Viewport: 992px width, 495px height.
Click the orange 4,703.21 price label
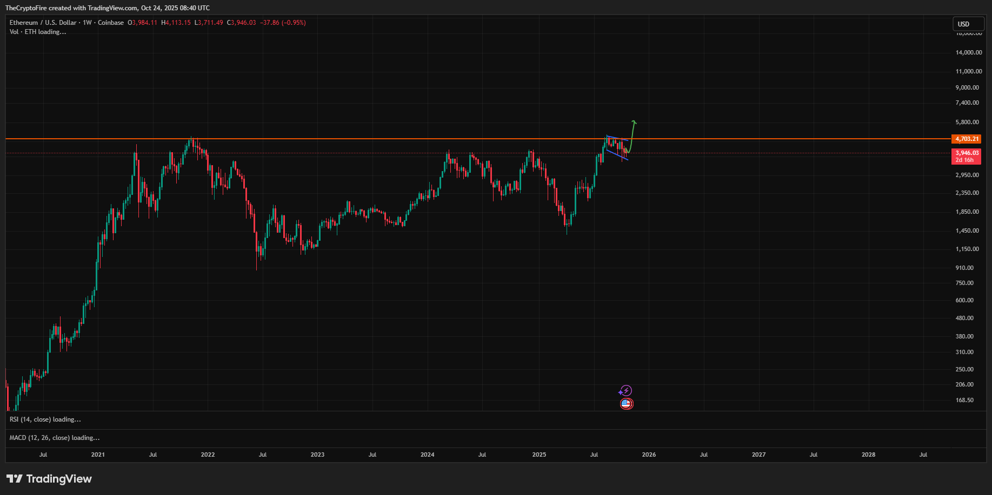967,139
